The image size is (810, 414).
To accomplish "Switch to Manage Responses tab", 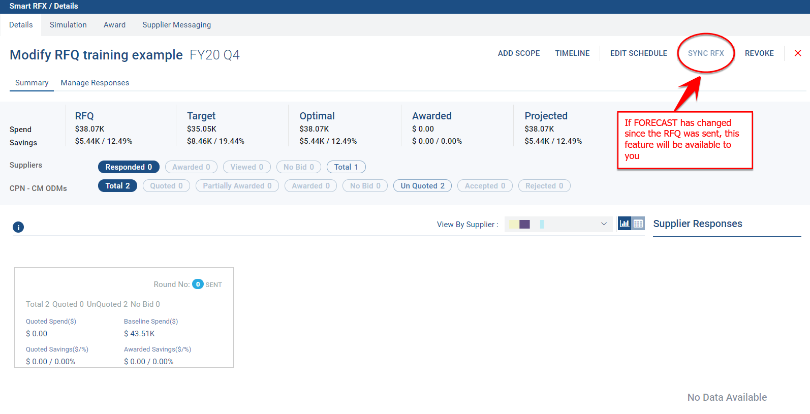I will tap(95, 83).
